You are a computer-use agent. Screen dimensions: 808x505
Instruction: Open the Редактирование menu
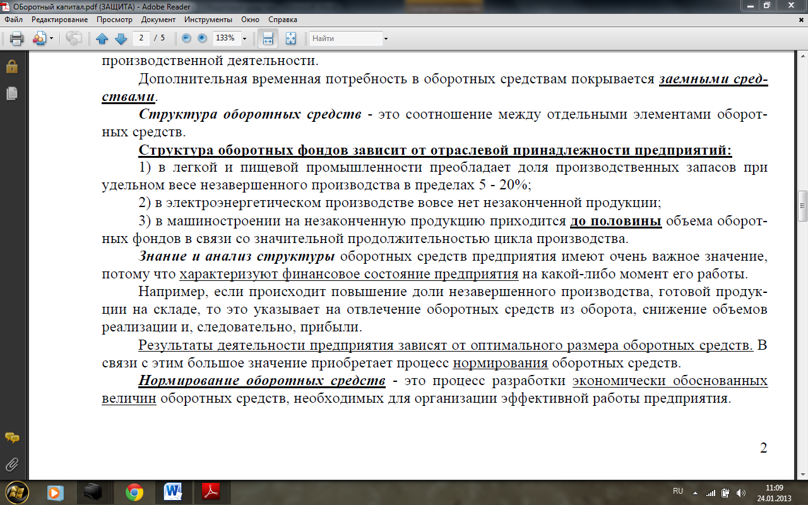click(x=59, y=20)
